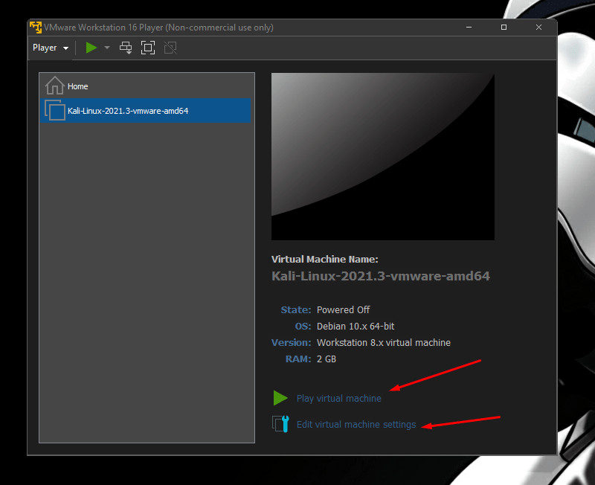Screen dimensions: 595x485
Task: Close the VMware Player window
Action: click(x=538, y=28)
